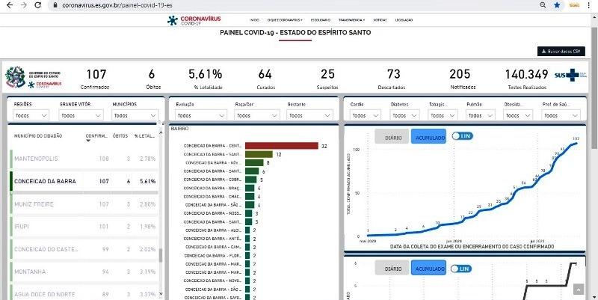Click the 64 Curados card
598x300 pixels.
(265, 79)
